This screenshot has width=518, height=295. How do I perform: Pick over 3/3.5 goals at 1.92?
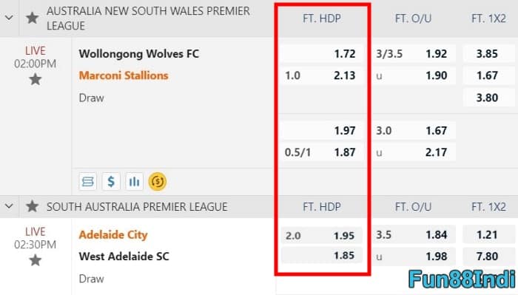414,54
